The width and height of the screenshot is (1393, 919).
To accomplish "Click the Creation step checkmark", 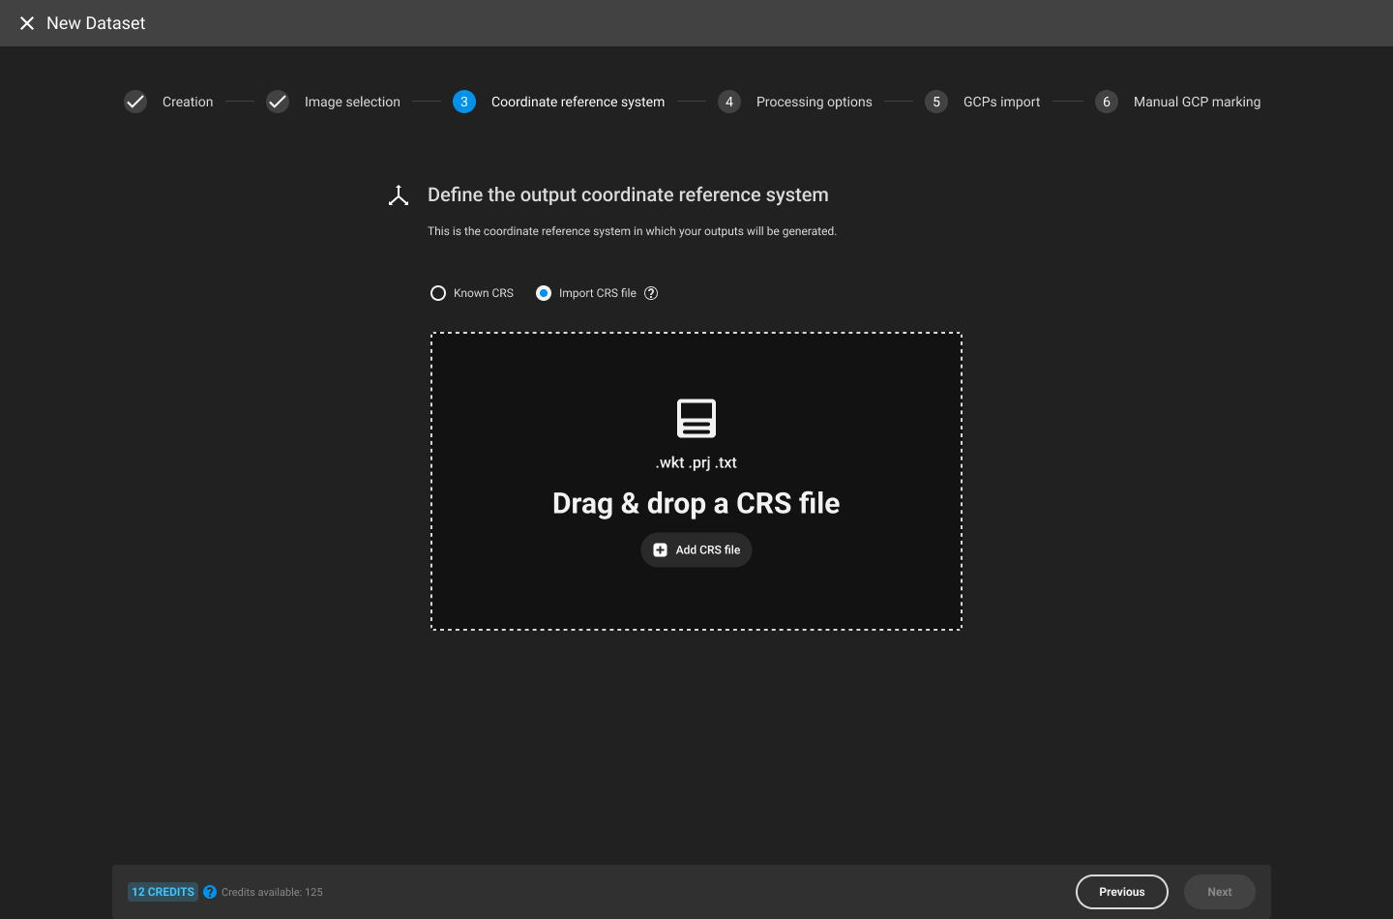I will point(135,102).
